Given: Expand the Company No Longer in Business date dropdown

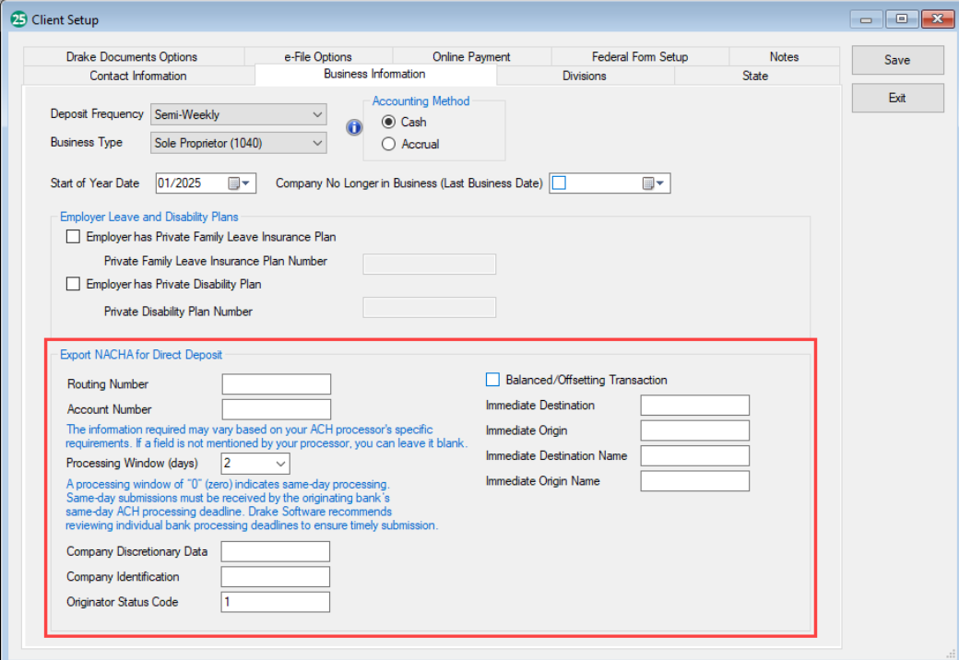Looking at the screenshot, I should point(662,183).
